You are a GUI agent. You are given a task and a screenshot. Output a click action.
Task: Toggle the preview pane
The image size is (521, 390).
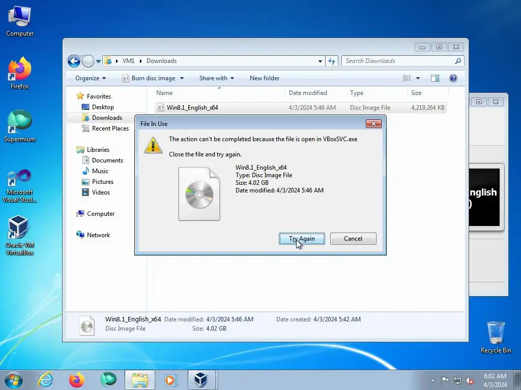[435, 78]
